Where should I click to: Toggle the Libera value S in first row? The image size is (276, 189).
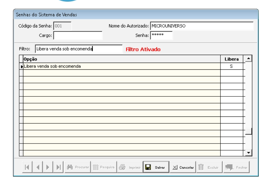(231, 66)
